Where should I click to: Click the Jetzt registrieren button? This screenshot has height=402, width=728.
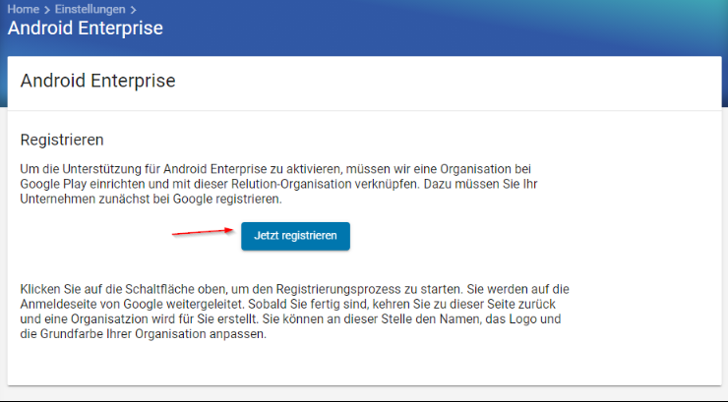[x=295, y=236]
